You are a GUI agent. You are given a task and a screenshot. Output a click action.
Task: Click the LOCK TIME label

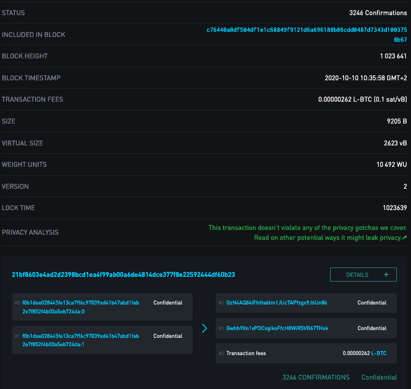pos(18,208)
